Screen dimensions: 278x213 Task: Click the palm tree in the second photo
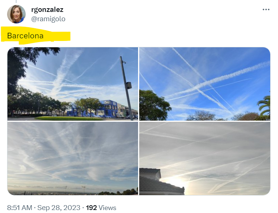click(x=264, y=106)
